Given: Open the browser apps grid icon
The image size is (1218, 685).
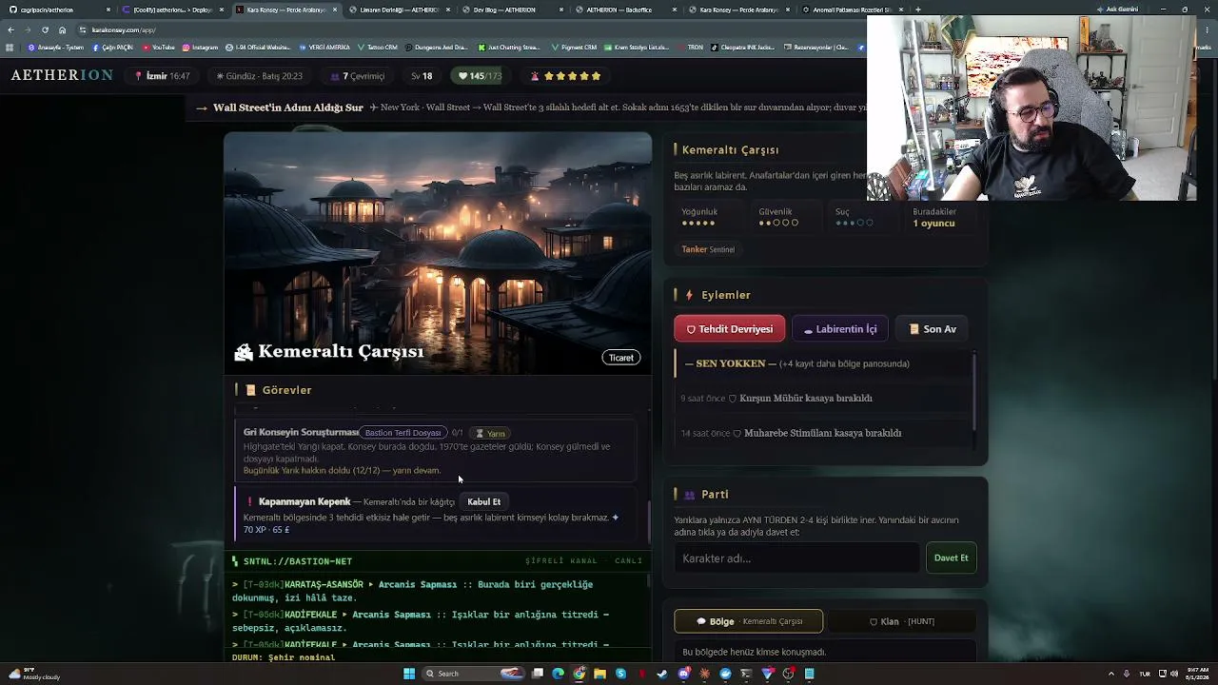Looking at the screenshot, I should click(10, 47).
